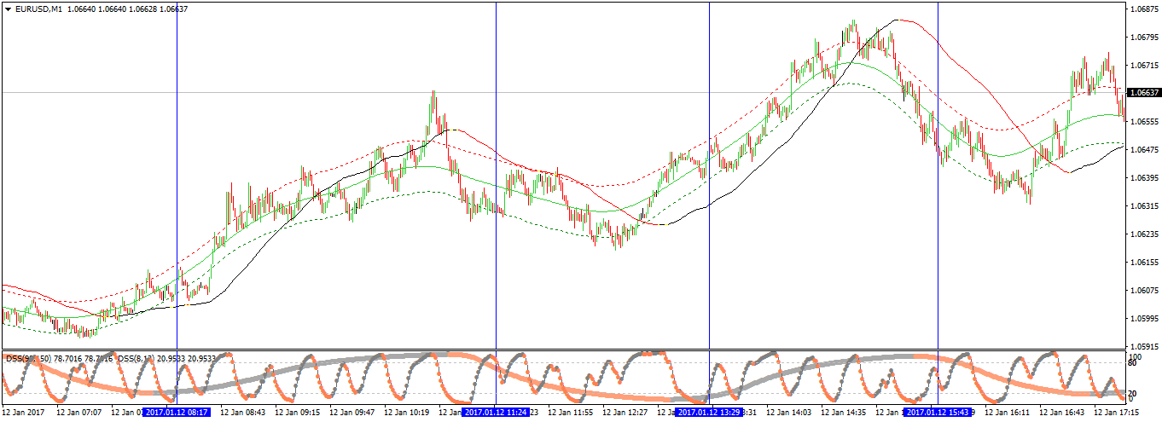Click the 12 Jan 07:07 time label
This screenshot has height=422, width=1162.
pyautogui.click(x=78, y=413)
